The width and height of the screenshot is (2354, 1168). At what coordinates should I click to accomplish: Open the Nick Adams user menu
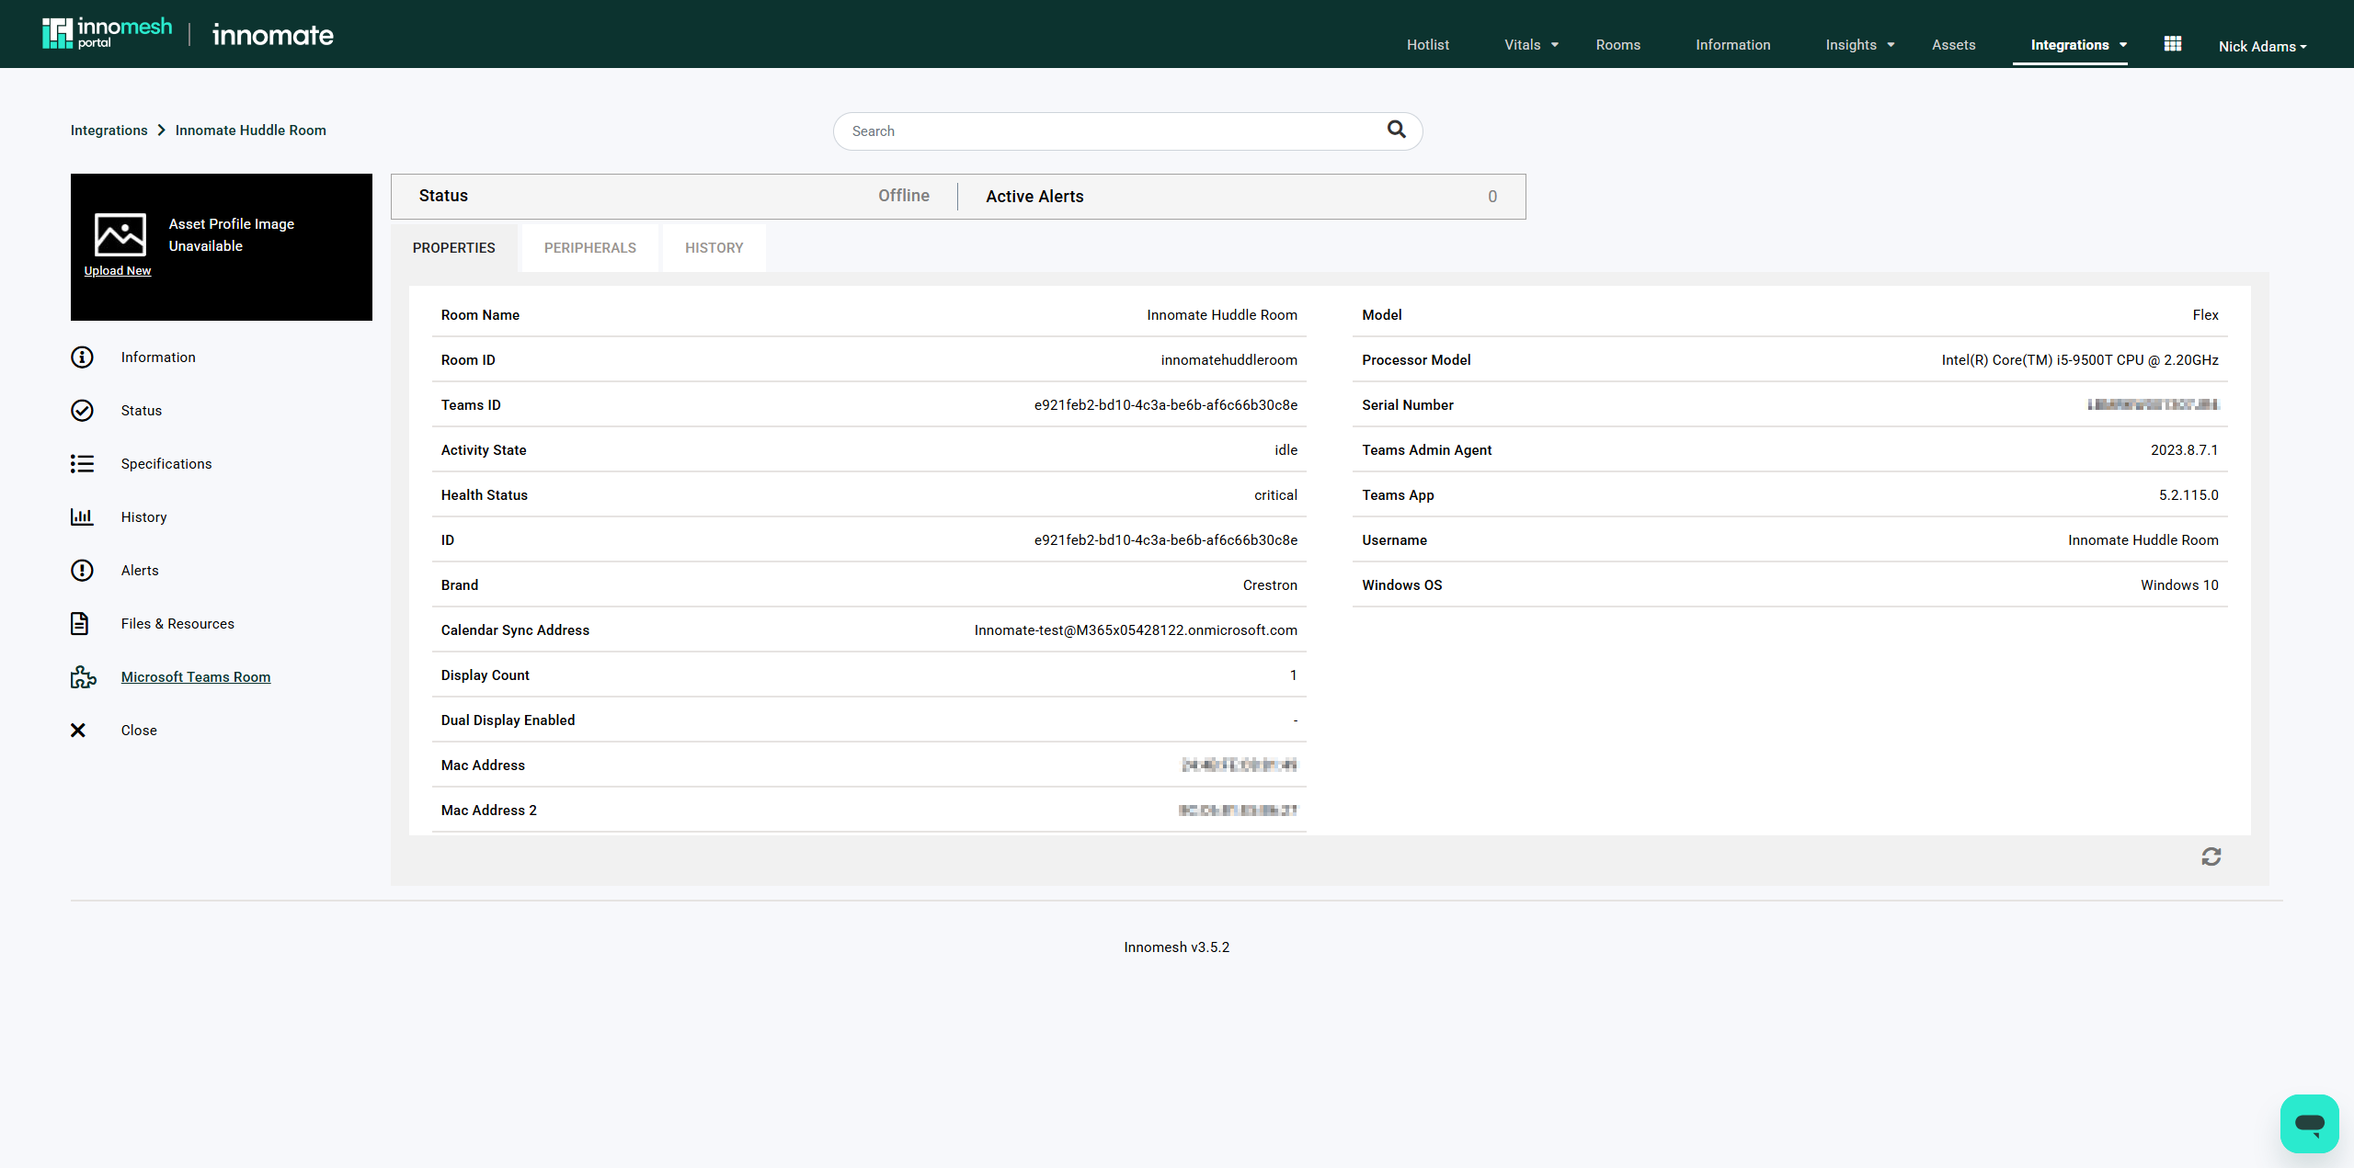coord(2262,47)
